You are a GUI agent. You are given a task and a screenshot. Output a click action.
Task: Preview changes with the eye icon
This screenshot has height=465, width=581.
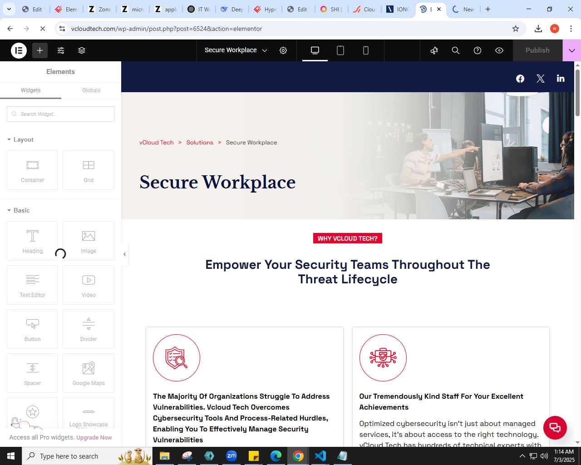pos(499,50)
